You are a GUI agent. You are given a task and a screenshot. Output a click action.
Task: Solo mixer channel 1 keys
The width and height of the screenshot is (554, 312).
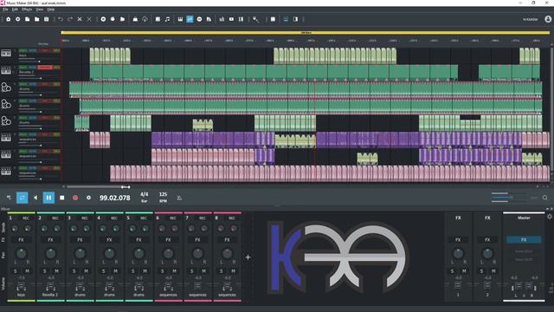pyautogui.click(x=16, y=271)
